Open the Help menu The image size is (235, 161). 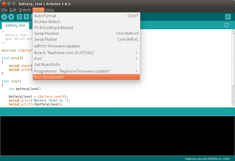pyautogui.click(x=50, y=10)
